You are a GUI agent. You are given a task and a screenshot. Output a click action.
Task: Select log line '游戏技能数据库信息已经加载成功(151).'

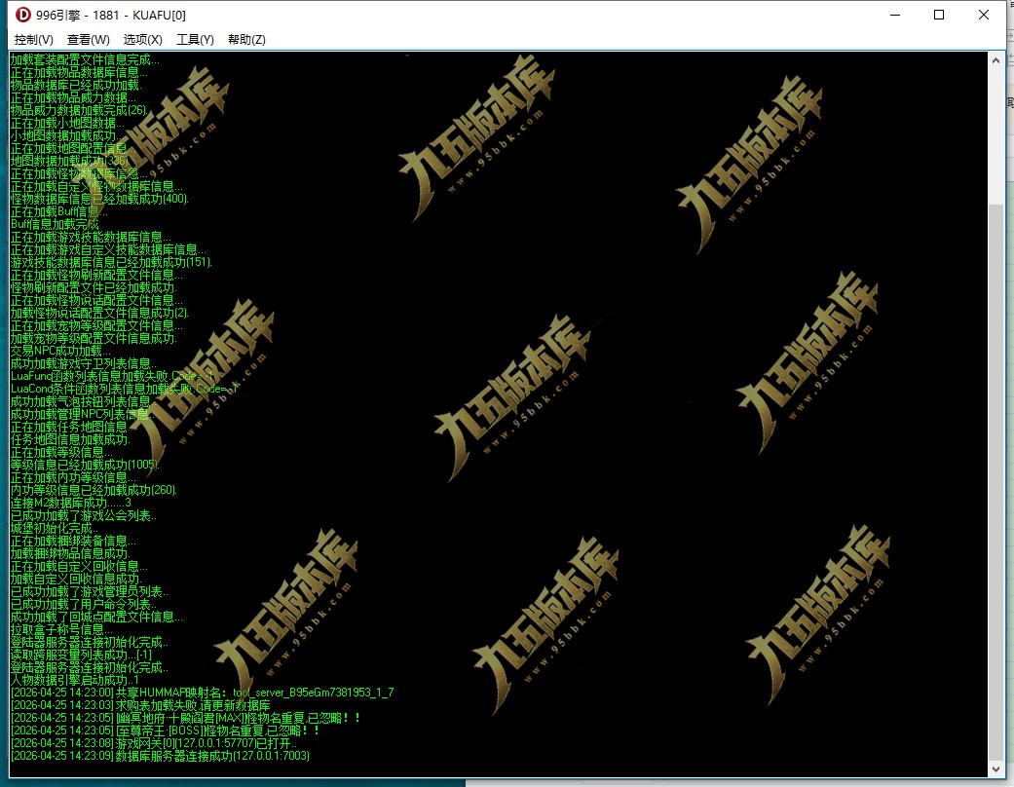[111, 262]
